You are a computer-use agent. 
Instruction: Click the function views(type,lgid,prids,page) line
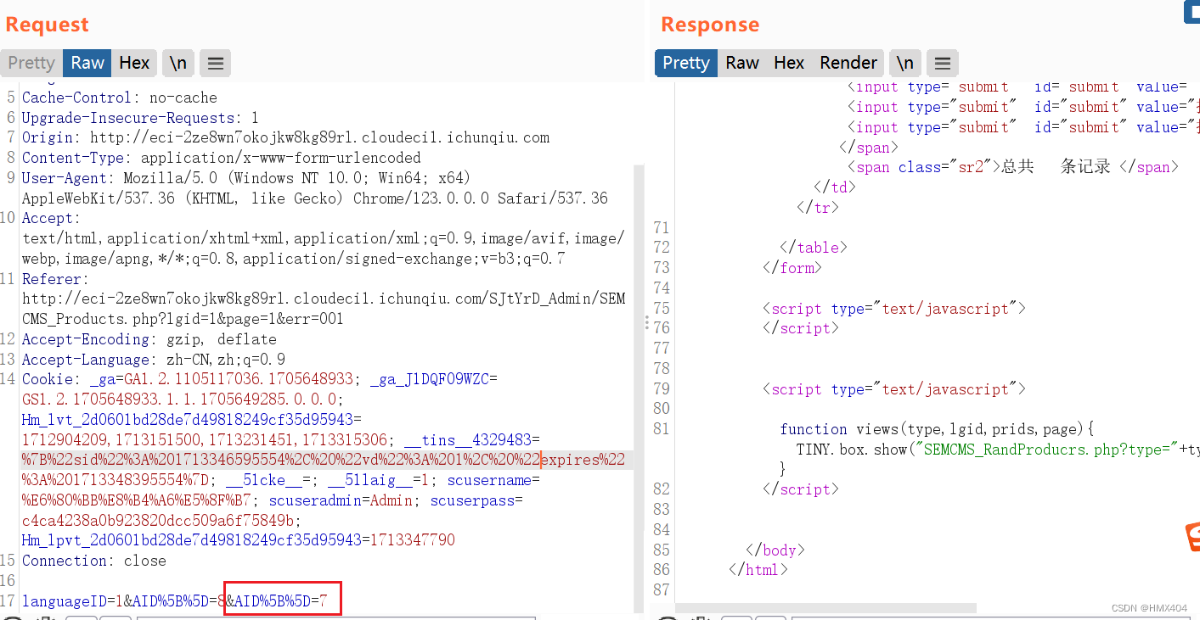[x=938, y=429]
